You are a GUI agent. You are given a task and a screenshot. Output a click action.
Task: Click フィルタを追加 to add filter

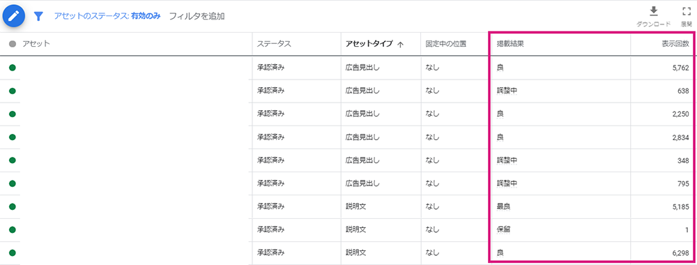pos(197,17)
